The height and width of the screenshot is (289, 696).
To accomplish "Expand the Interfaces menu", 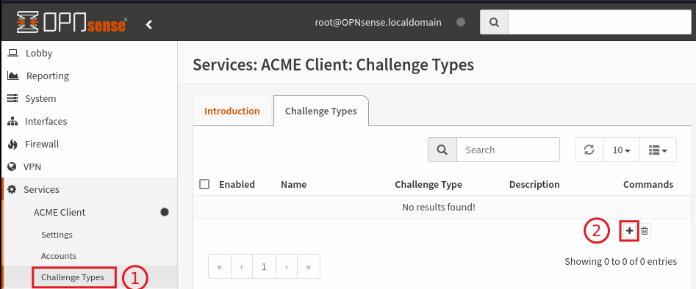I will pyautogui.click(x=89, y=121).
